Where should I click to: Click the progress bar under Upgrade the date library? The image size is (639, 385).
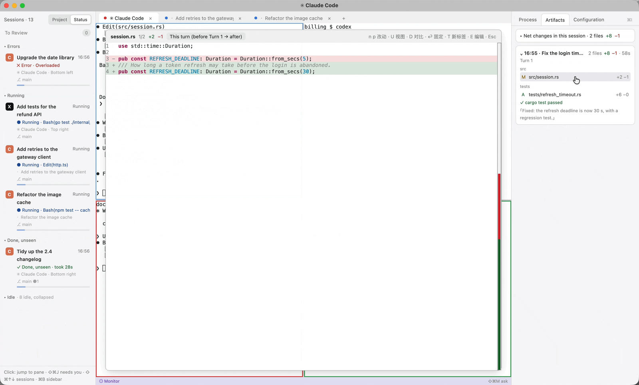tap(53, 85)
